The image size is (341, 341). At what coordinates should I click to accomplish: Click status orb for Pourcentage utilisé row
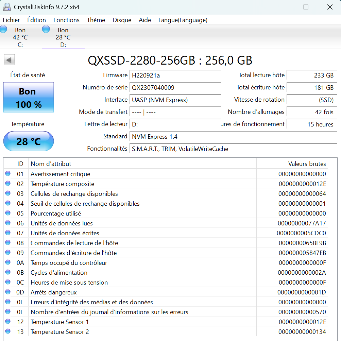(x=8, y=213)
